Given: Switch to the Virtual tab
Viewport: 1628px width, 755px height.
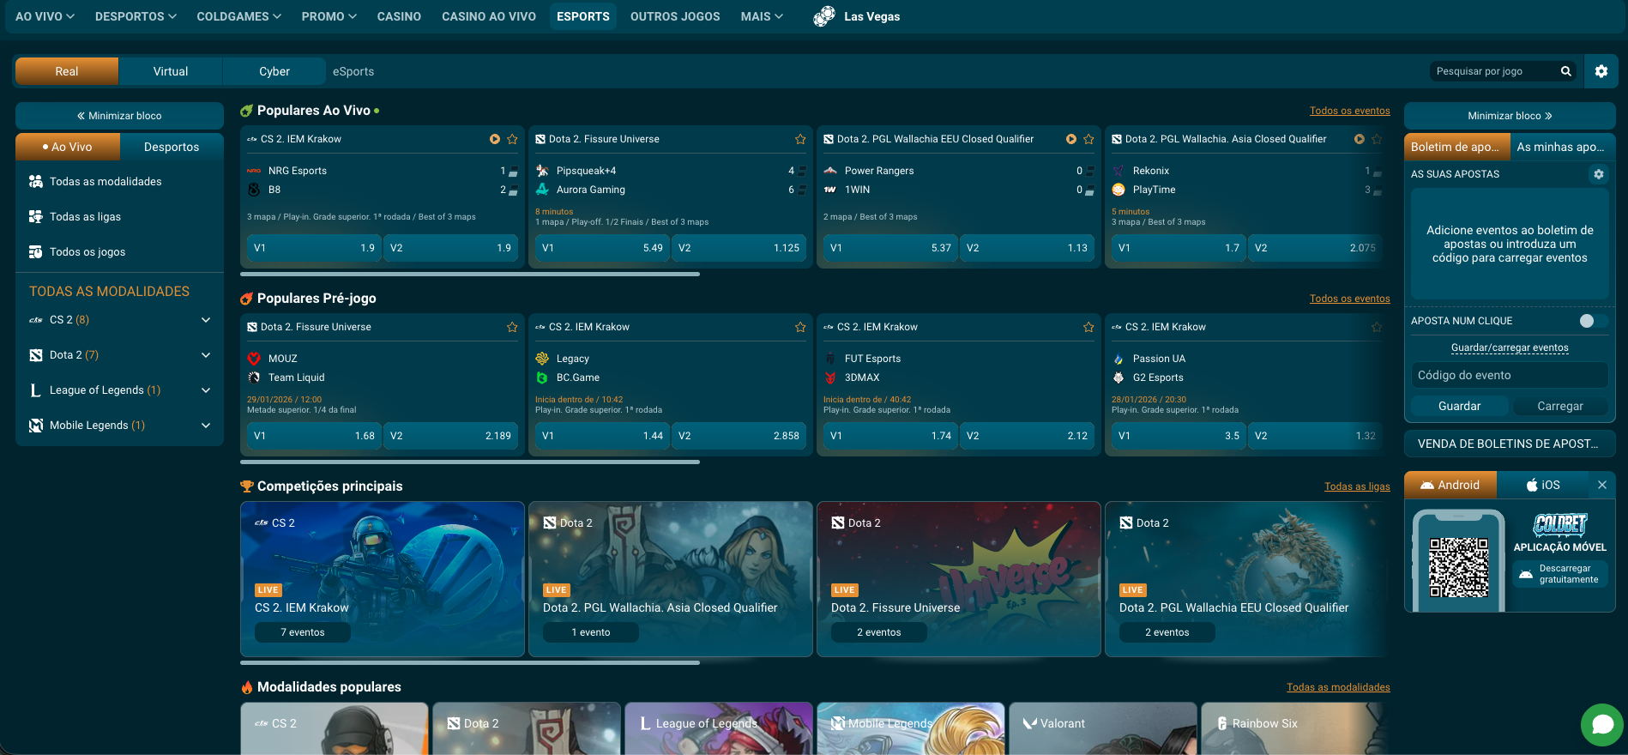Looking at the screenshot, I should tap(171, 71).
